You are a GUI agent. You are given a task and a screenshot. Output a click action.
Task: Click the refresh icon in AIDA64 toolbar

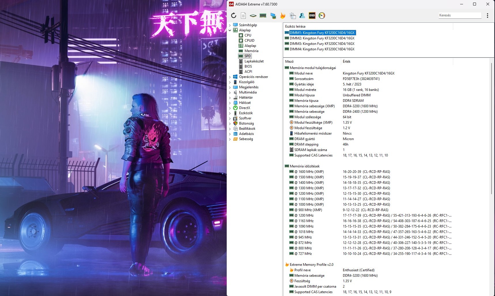click(x=234, y=16)
